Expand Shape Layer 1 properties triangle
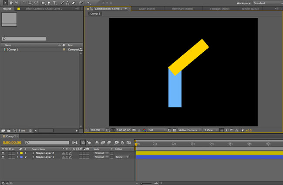This screenshot has height=185, width=283. [x=18, y=157]
